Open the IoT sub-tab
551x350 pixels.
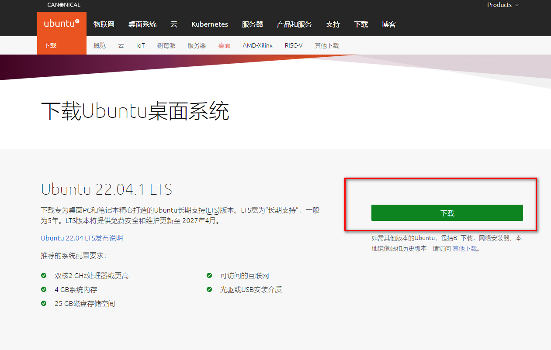tap(140, 45)
